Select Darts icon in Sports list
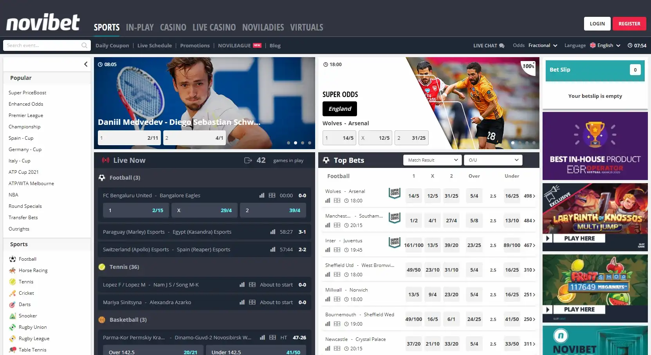The width and height of the screenshot is (651, 355). (13, 305)
